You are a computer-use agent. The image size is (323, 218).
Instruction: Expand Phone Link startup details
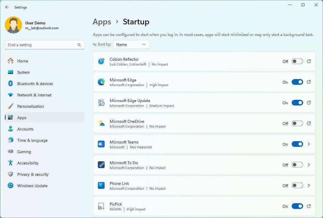[309, 185]
